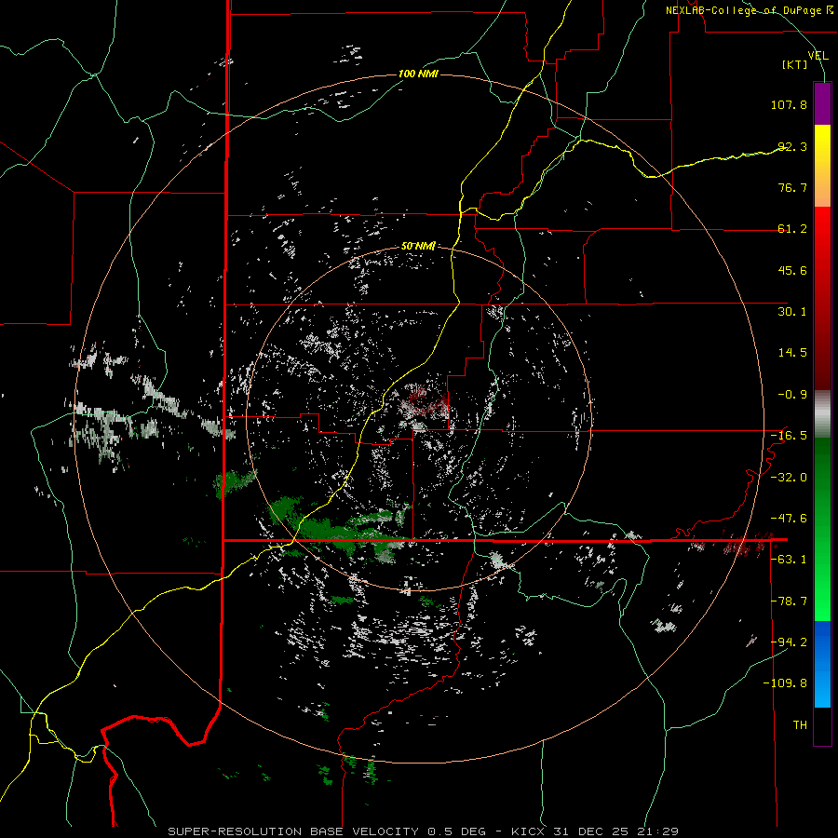
Task: Click the 107.8 velocity scale value
Action: point(789,104)
